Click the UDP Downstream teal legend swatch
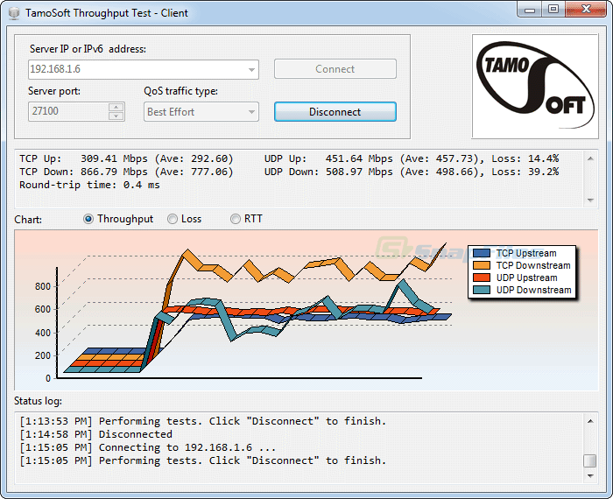This screenshot has height=499, width=613. [482, 290]
